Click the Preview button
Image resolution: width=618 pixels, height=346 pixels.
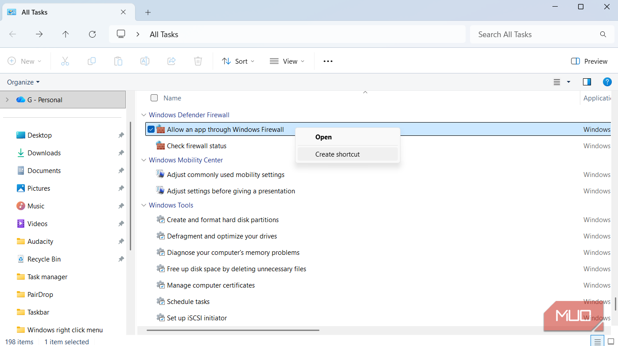tap(589, 61)
